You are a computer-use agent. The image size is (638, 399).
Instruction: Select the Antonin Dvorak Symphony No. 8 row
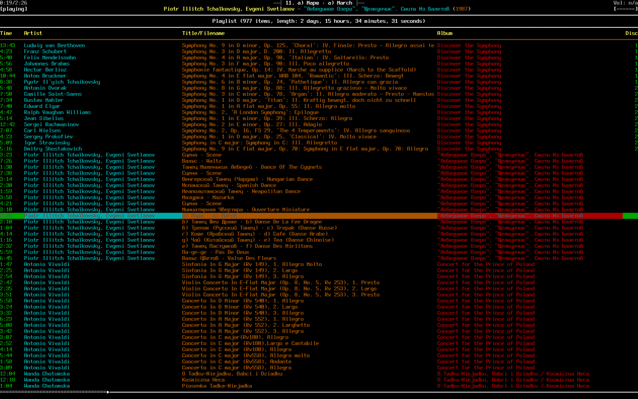pos(319,88)
